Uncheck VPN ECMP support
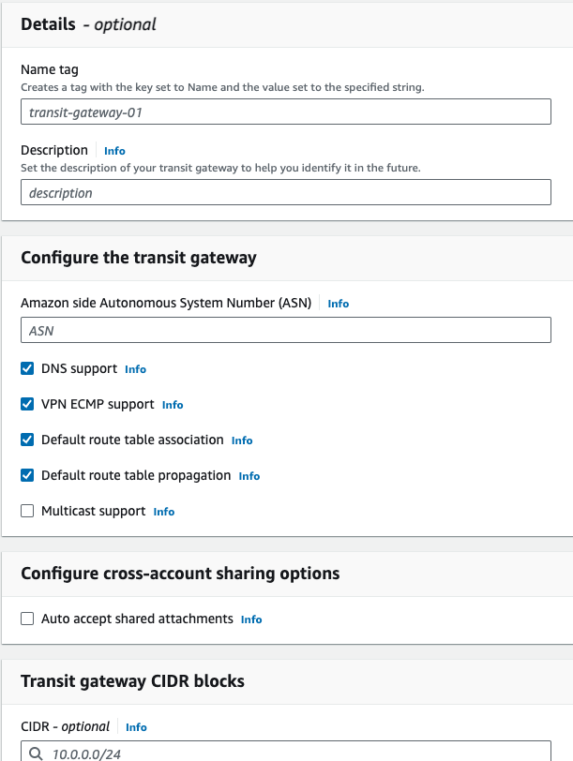The height and width of the screenshot is (761, 573). (28, 404)
